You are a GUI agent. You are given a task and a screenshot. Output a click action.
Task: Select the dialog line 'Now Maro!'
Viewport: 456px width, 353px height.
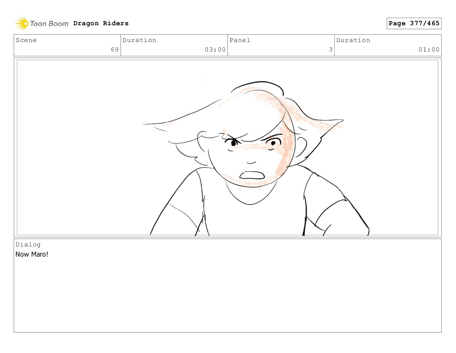(32, 254)
